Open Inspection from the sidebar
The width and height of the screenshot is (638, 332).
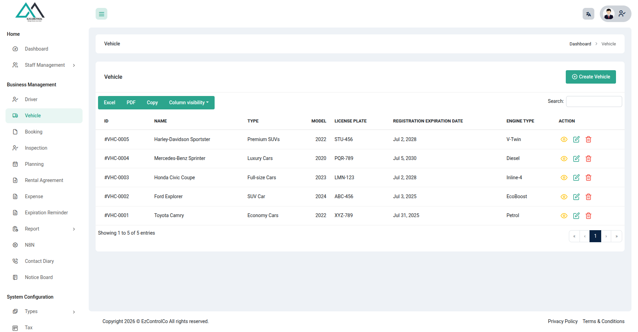44,148
